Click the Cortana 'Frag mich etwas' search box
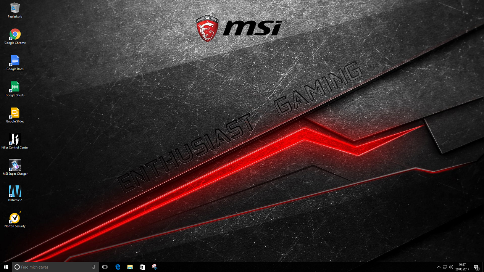 [55, 267]
